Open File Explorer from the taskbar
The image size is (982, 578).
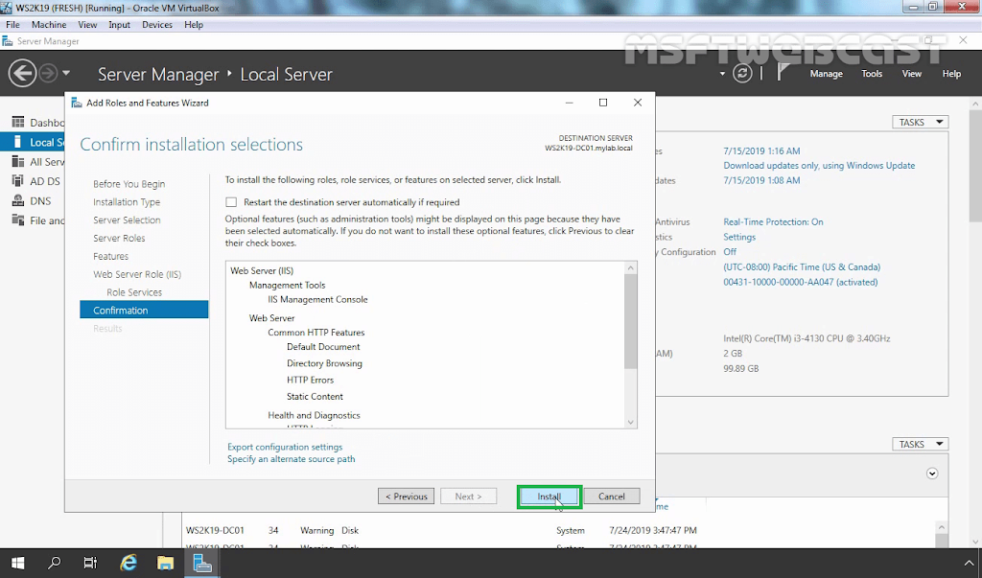[x=165, y=563]
